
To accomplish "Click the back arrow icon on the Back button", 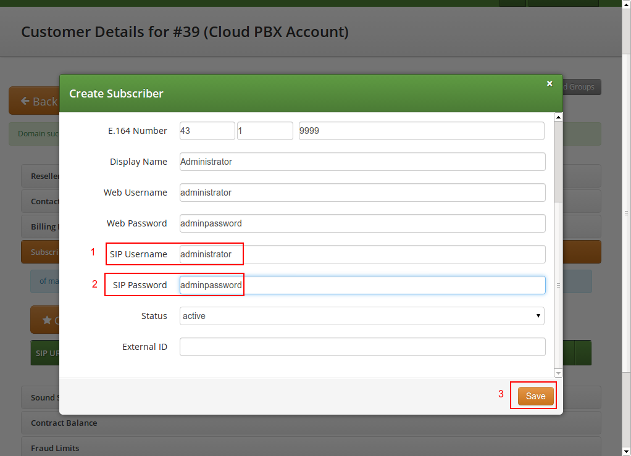I will coord(25,101).
